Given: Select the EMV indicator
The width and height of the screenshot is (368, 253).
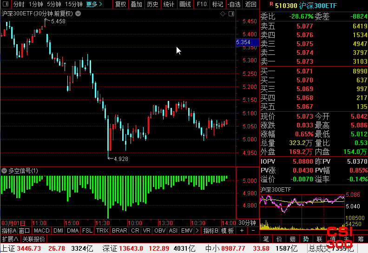Looking at the screenshot, I should pyautogui.click(x=187, y=231).
